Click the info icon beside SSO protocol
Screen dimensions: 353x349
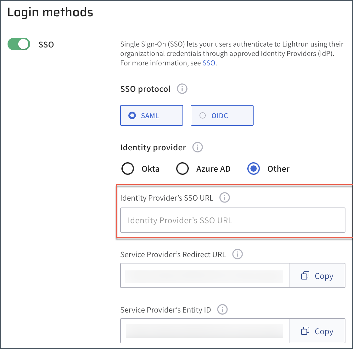pos(182,89)
